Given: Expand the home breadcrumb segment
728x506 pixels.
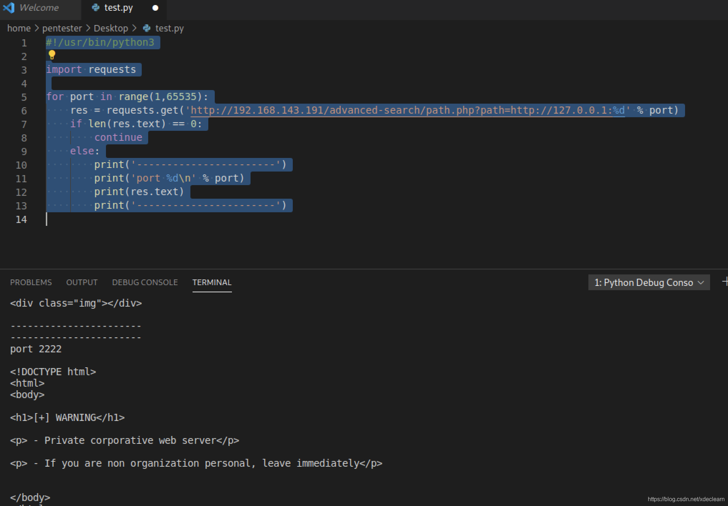Looking at the screenshot, I should tap(19, 28).
